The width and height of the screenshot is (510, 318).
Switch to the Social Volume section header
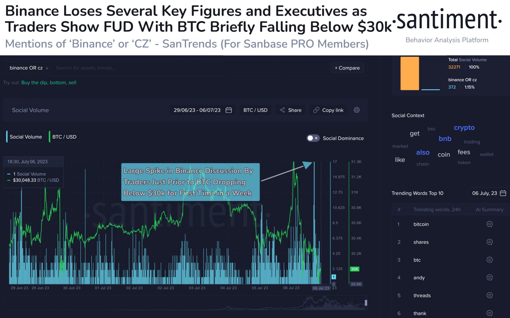pyautogui.click(x=30, y=110)
